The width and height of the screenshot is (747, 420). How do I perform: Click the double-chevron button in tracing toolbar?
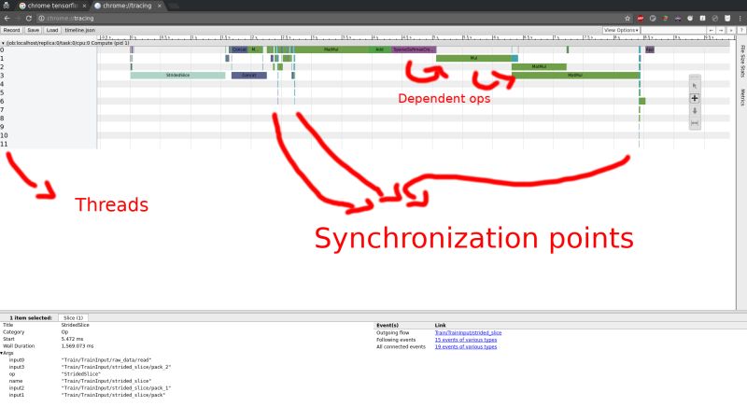731,30
